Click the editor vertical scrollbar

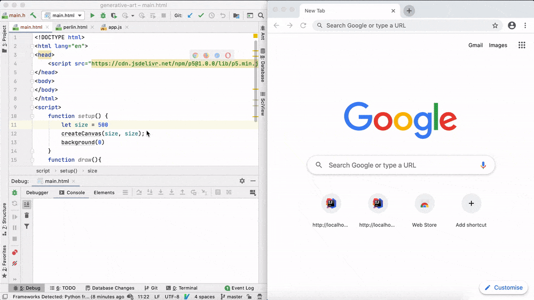(x=255, y=82)
